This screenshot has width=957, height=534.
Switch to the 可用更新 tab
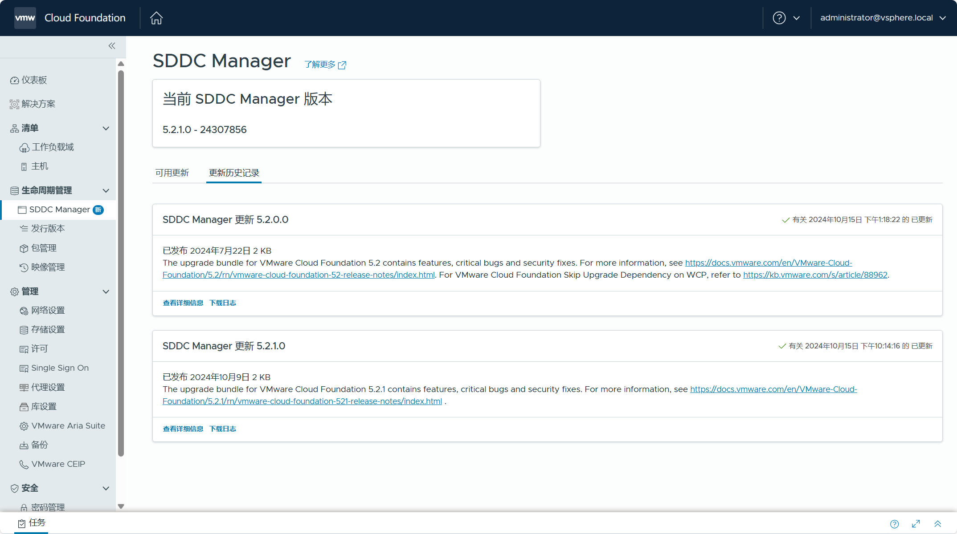click(172, 173)
